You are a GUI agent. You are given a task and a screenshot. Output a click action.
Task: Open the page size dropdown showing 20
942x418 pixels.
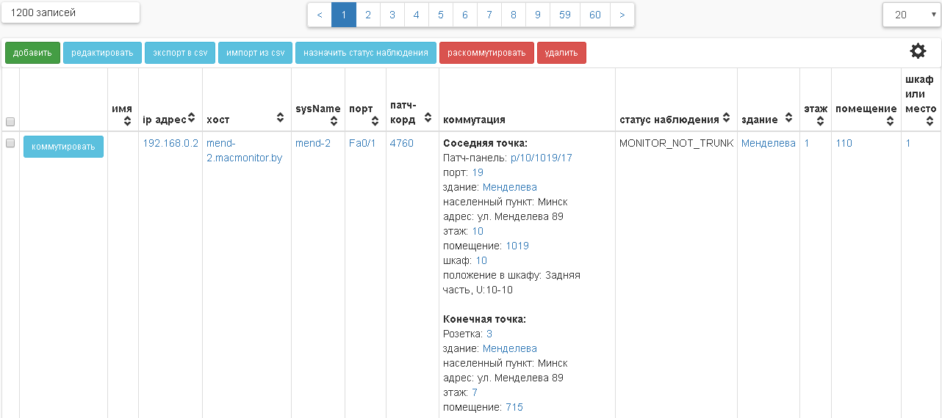tap(911, 15)
